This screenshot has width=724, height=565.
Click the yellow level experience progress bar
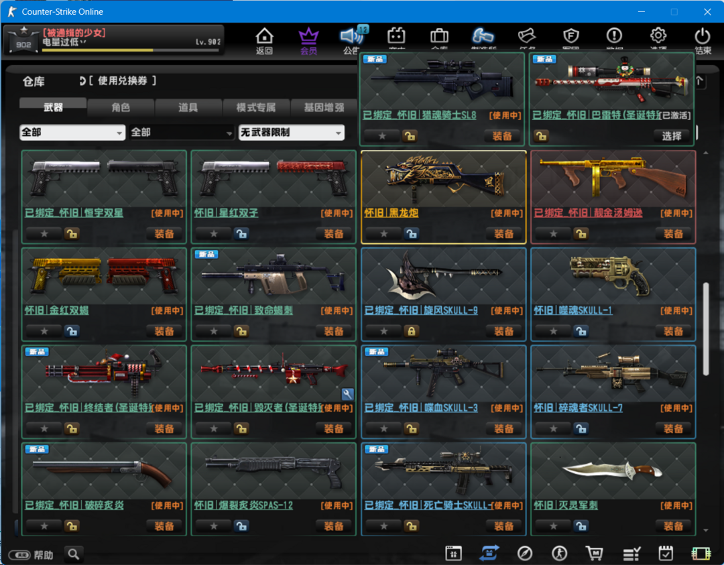coord(130,50)
